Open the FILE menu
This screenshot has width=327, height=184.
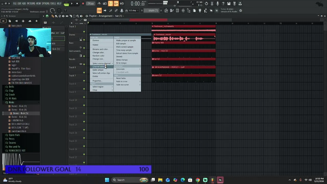click(15, 4)
